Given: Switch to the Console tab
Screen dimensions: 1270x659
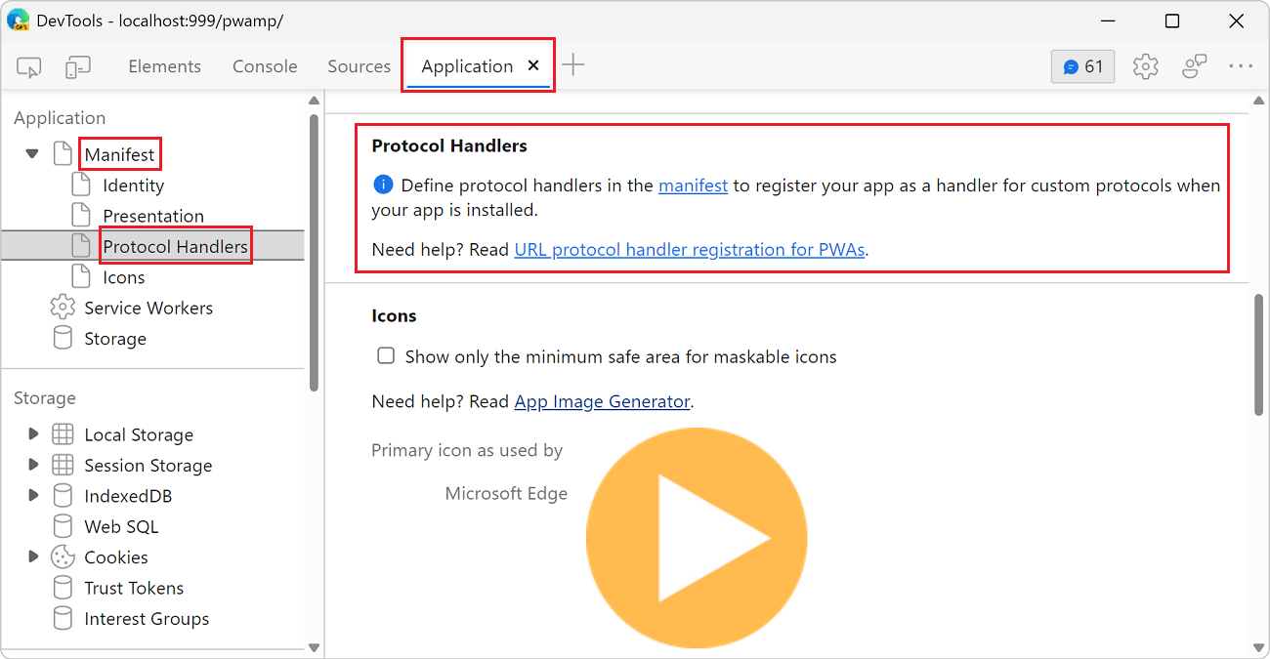Looking at the screenshot, I should [x=264, y=66].
